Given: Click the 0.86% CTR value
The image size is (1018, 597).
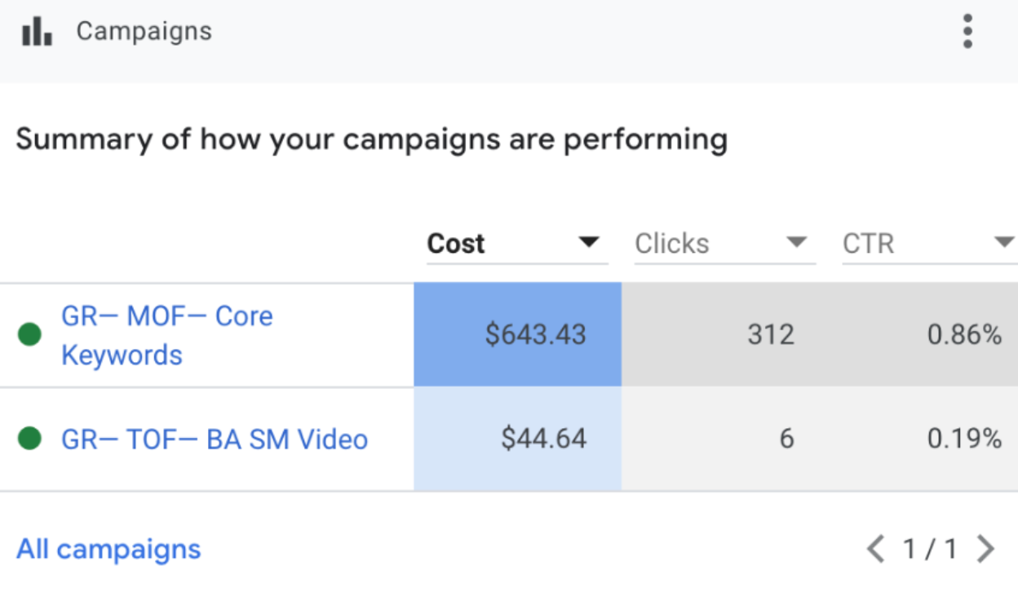Looking at the screenshot, I should tap(964, 334).
